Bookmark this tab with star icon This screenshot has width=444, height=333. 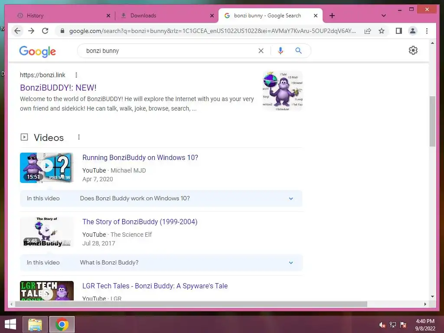pos(382,31)
